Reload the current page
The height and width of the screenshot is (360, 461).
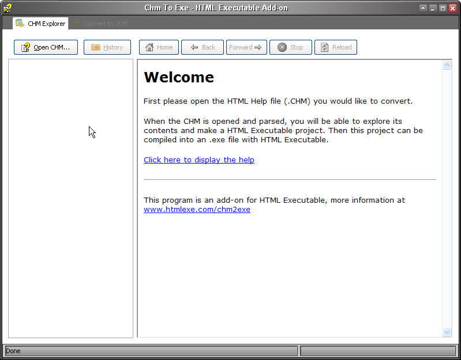click(x=336, y=47)
